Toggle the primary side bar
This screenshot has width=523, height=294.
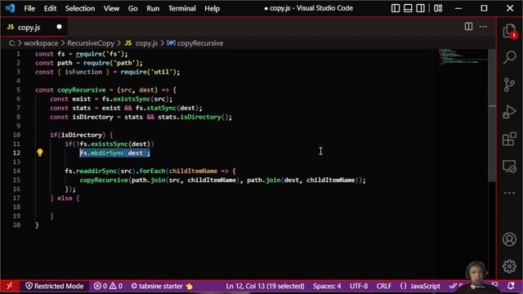396,8
